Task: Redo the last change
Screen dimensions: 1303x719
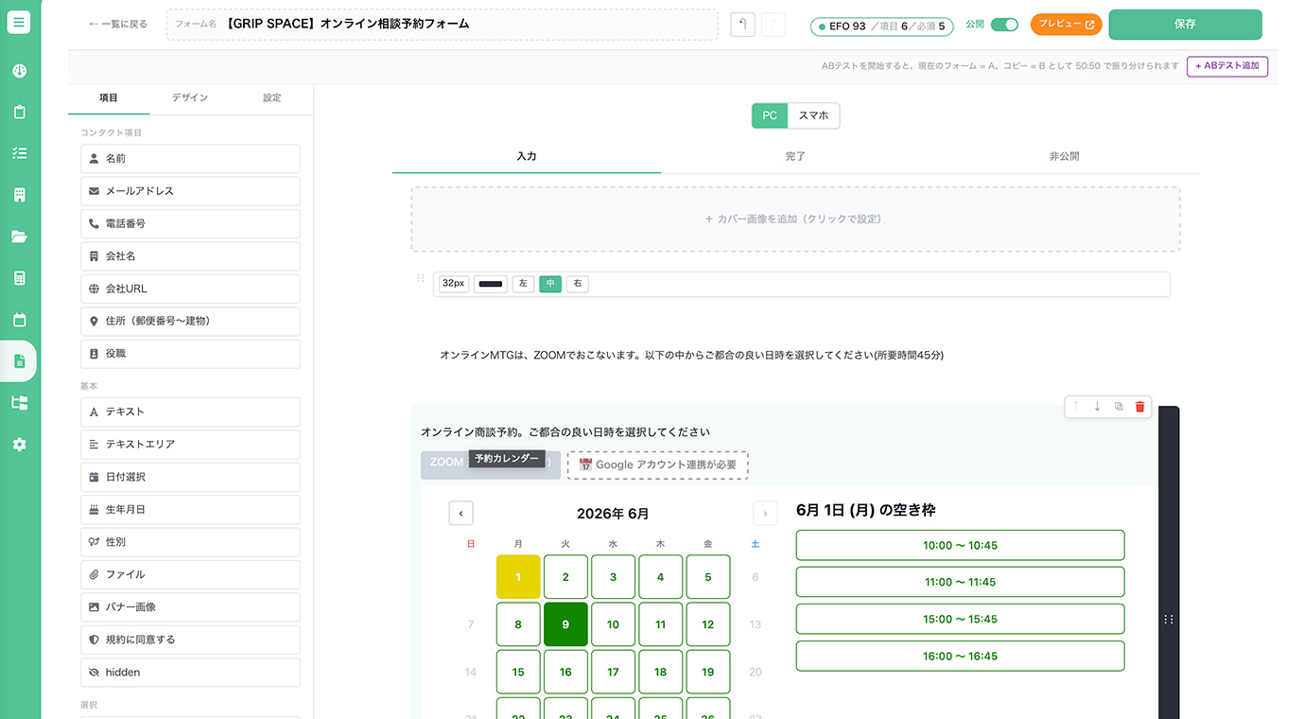Action: [773, 25]
